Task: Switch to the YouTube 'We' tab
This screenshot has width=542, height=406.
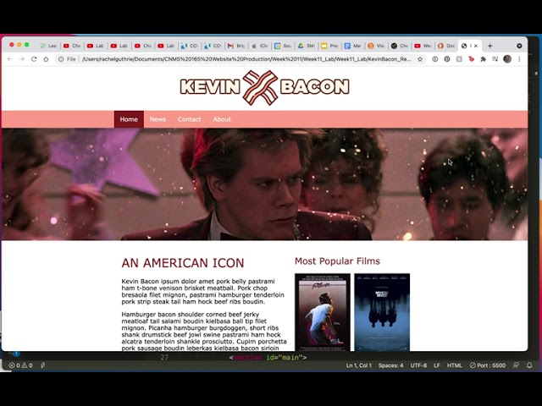Action: 423,46
